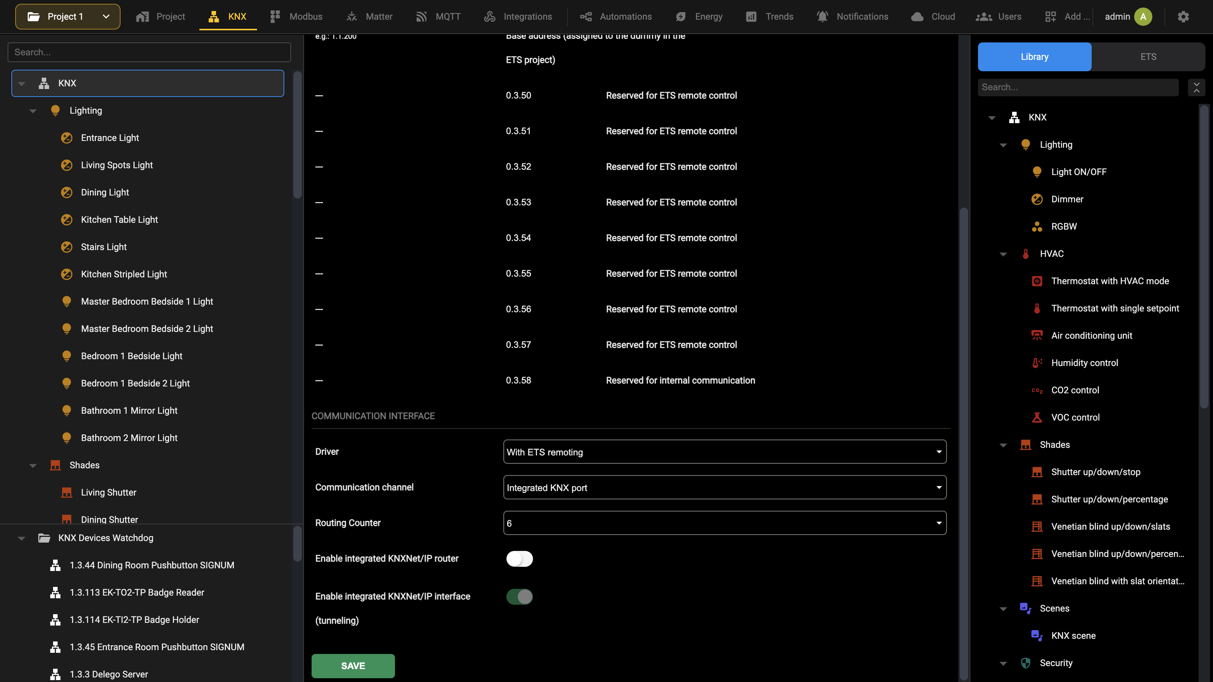Click the Humidity control icon

click(x=1037, y=363)
